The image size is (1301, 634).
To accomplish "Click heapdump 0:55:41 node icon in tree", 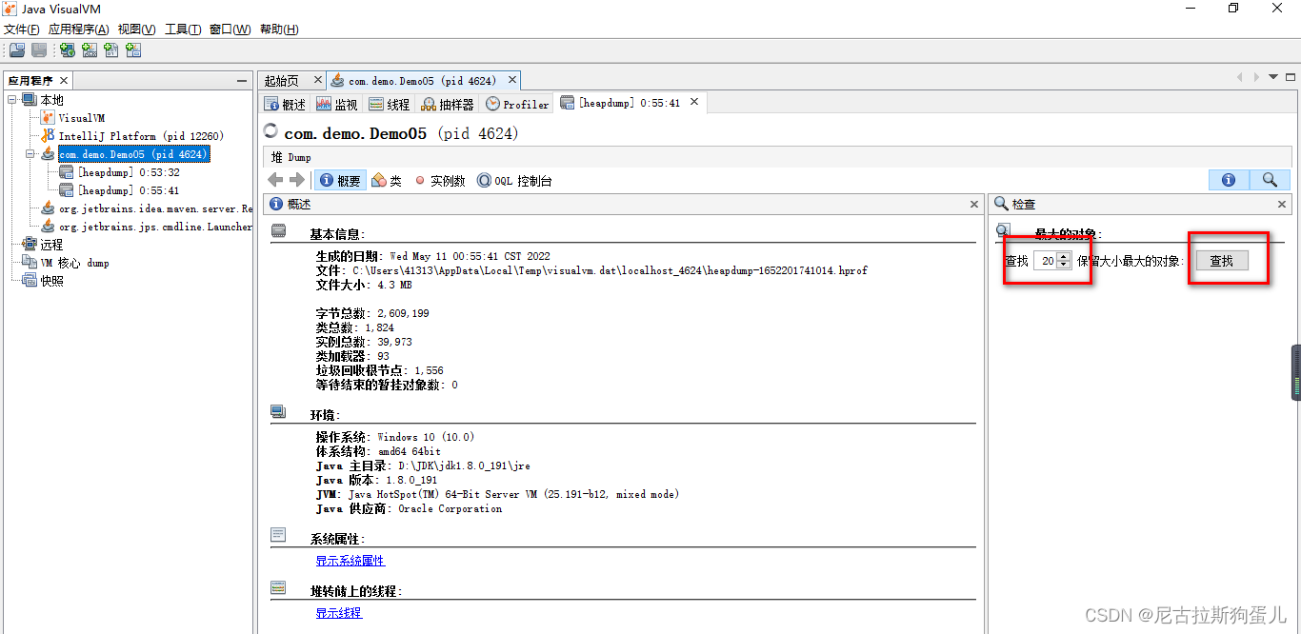I will coord(67,190).
